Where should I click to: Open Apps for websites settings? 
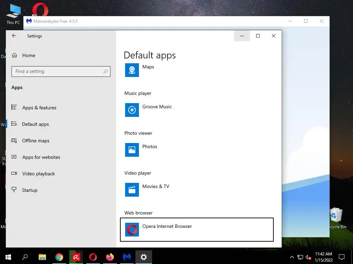(x=41, y=157)
